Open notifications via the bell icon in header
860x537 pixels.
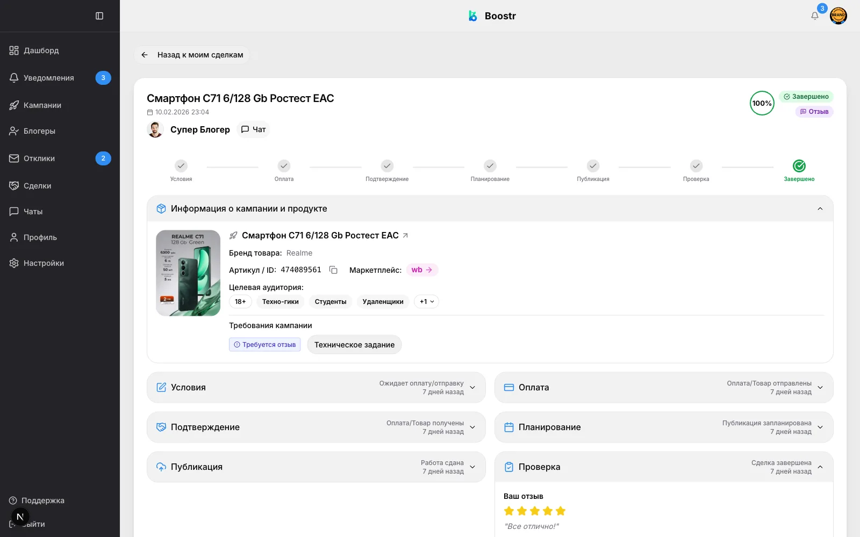(815, 16)
